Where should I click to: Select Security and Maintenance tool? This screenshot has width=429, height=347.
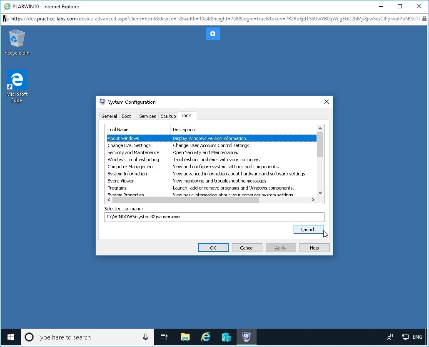(212, 152)
